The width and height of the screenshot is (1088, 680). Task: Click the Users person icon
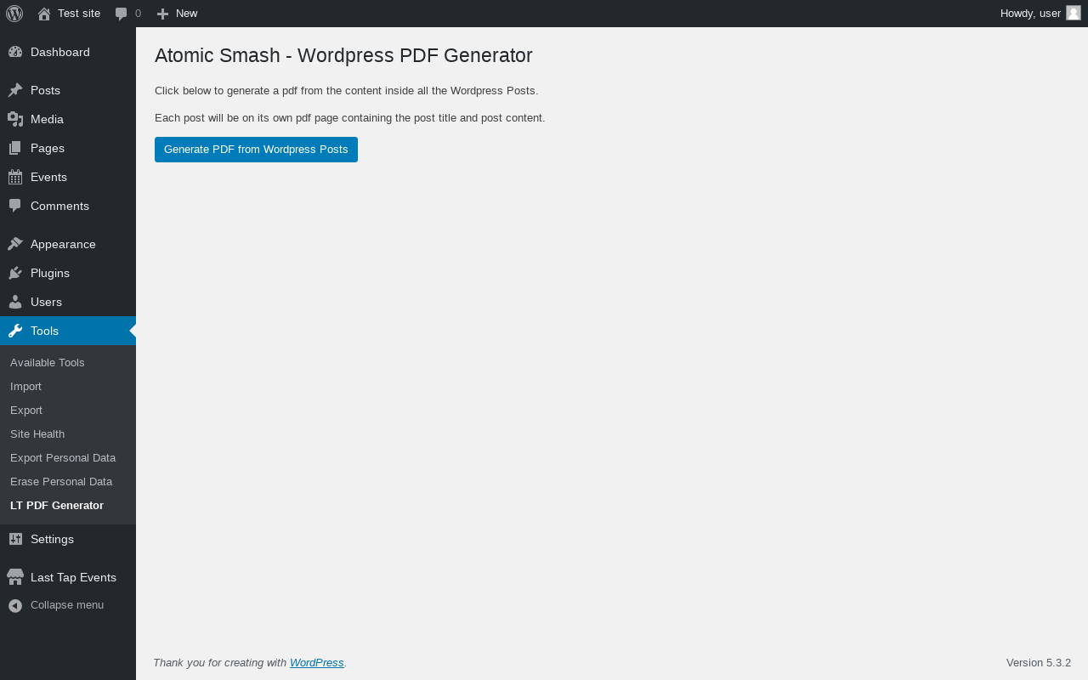[x=15, y=302]
